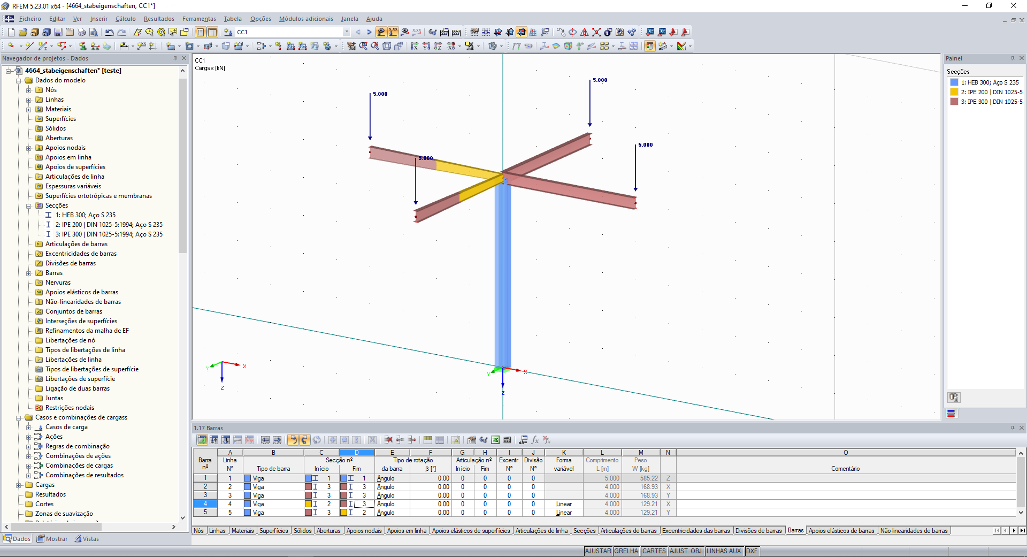Click the DXF status bar button
This screenshot has width=1027, height=557.
coord(752,551)
